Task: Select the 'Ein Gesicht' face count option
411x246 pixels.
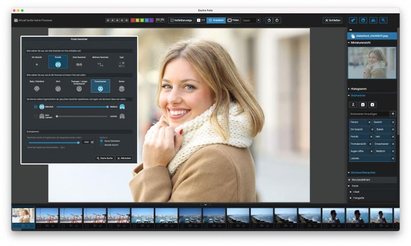Action: click(37, 62)
